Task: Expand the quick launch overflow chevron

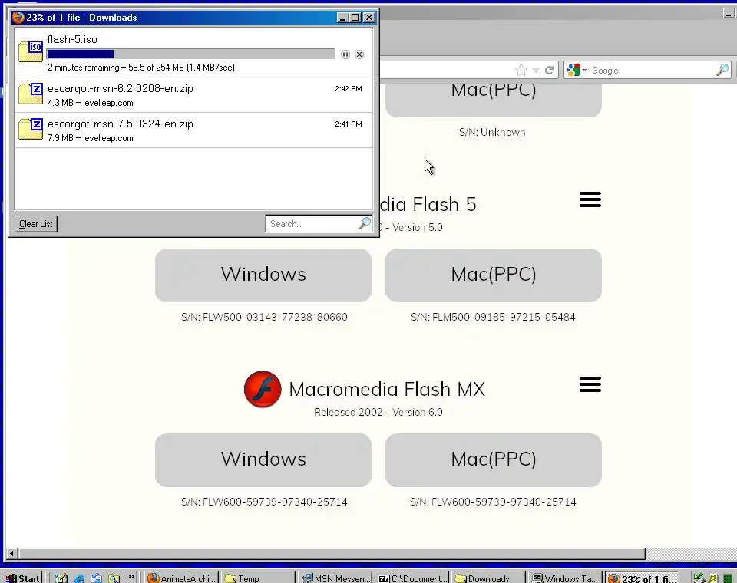Action: pos(131,576)
